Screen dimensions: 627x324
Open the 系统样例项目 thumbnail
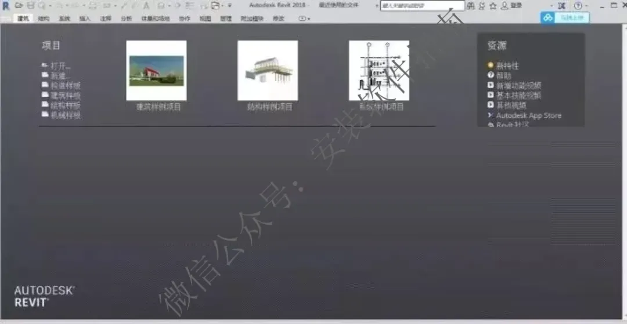click(x=379, y=71)
